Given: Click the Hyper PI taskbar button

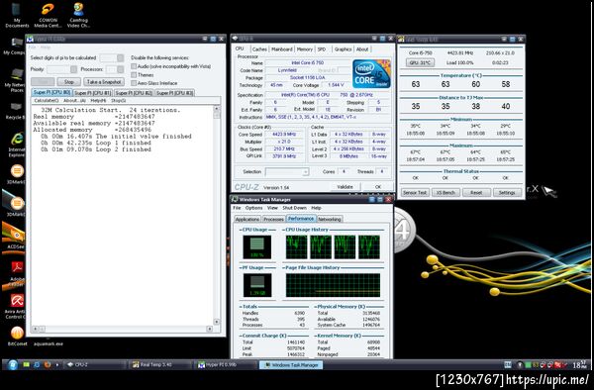Looking at the screenshot, I should coord(225,365).
